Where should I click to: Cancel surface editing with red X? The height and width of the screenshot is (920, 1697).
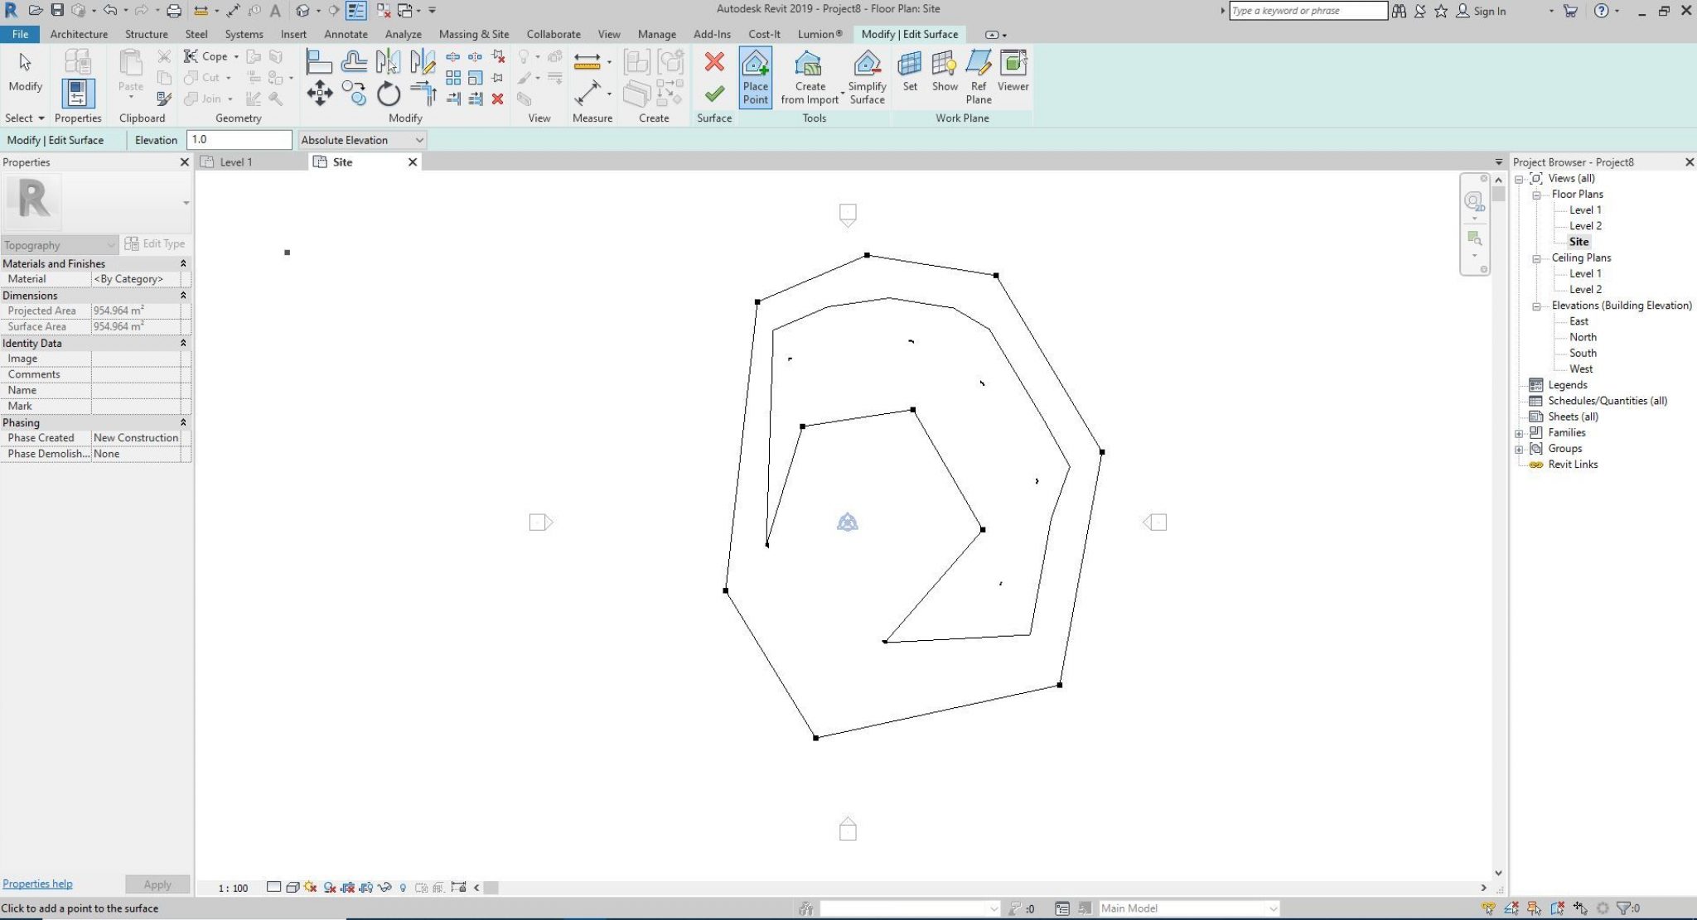click(x=713, y=61)
